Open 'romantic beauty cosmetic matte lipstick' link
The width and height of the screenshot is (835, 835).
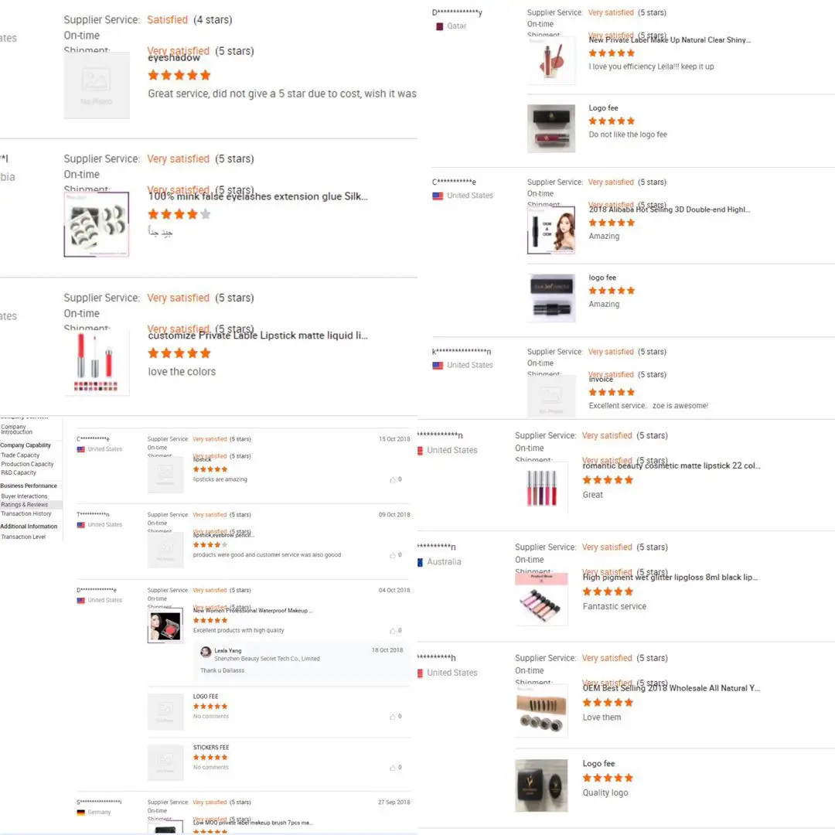(672, 466)
